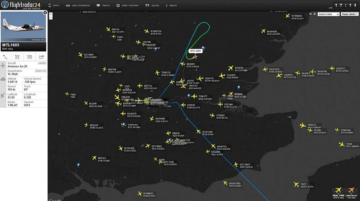Select the EZY39GY aircraft icon
Screen dimensions: 360x201
(236, 164)
